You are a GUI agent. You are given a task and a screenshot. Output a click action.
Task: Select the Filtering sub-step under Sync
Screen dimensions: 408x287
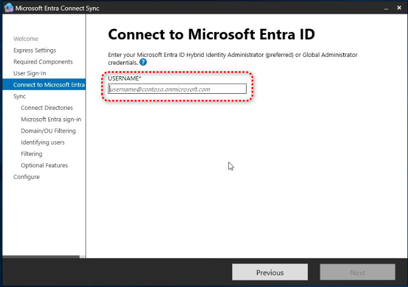click(x=32, y=154)
